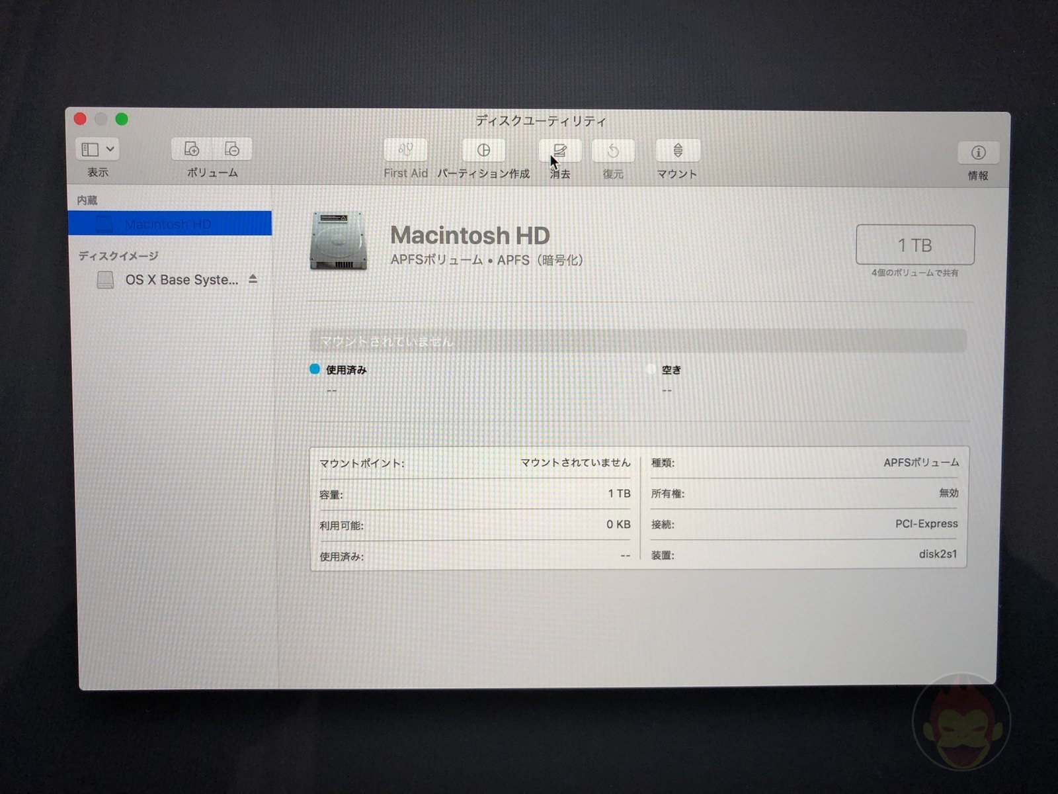1058x794 pixels.
Task: Click the unmounted usage bar (マウントされていません)
Action: (638, 341)
